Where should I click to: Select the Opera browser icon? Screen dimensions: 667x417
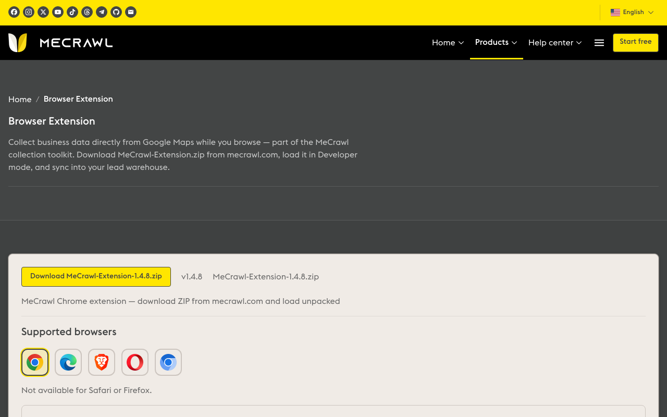135,362
